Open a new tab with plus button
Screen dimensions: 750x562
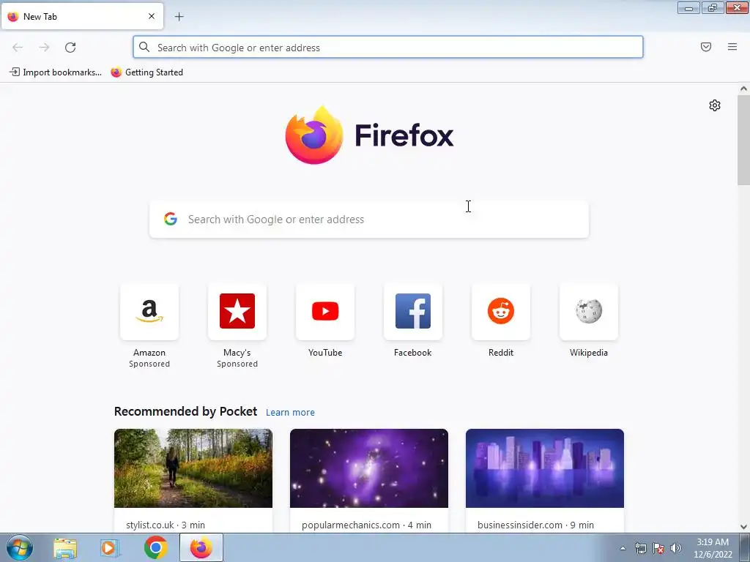click(179, 17)
